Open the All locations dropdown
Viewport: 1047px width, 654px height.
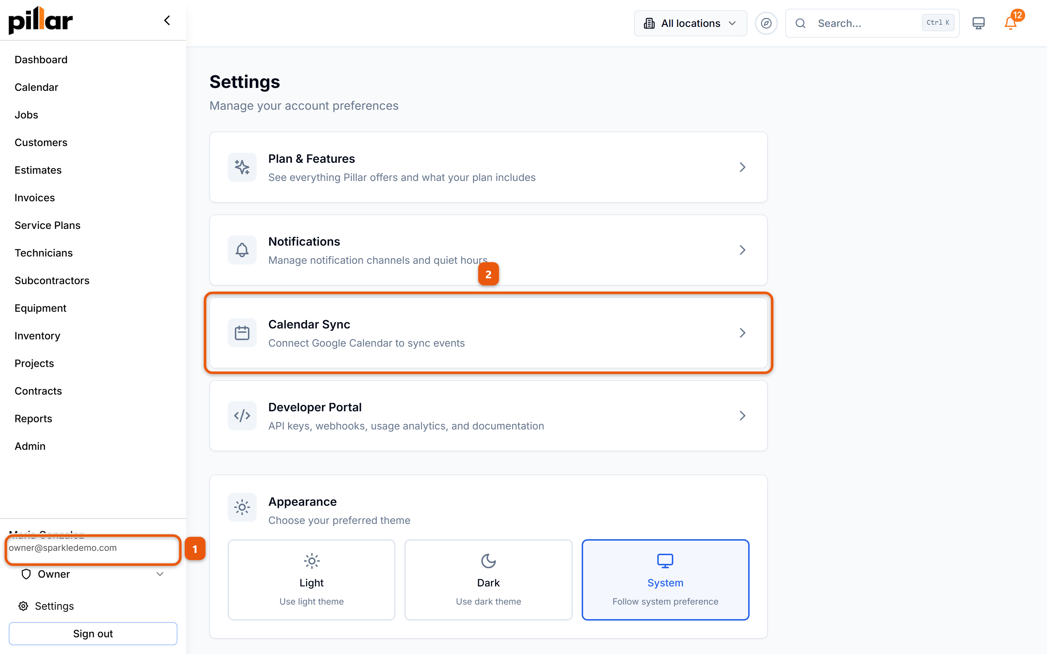pos(690,23)
